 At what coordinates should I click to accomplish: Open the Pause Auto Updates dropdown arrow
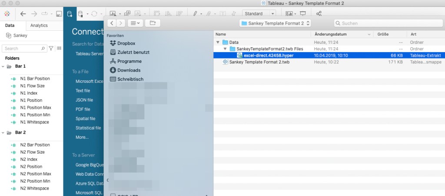pos(87,14)
